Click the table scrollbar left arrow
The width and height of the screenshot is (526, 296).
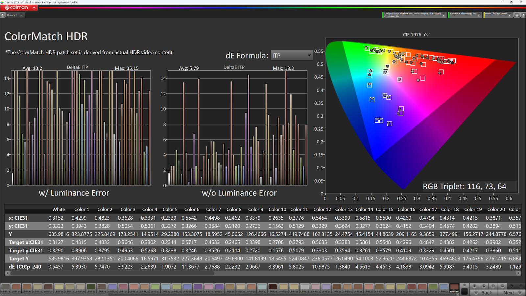pos(7,273)
